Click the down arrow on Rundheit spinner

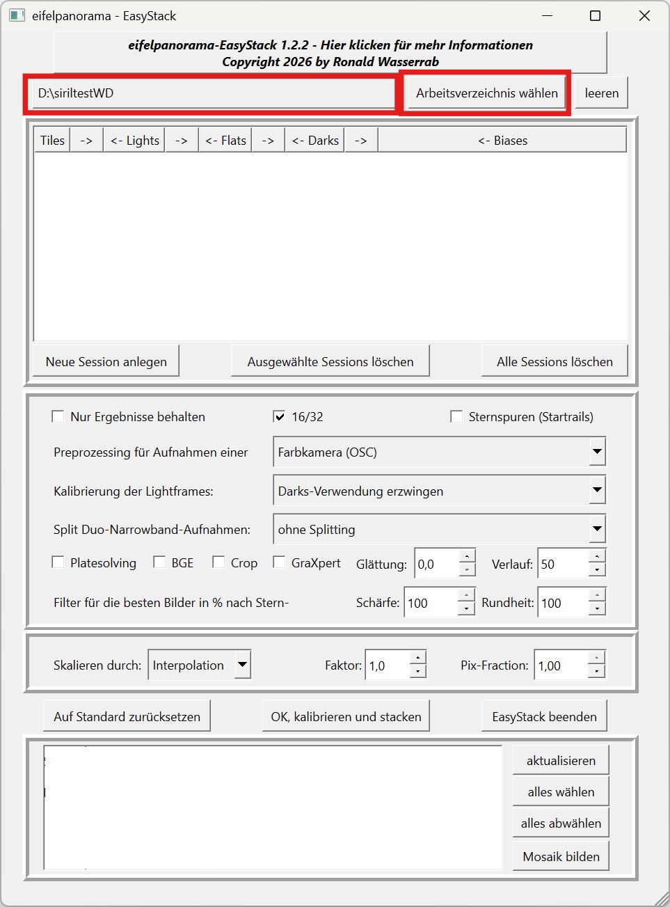tap(597, 610)
